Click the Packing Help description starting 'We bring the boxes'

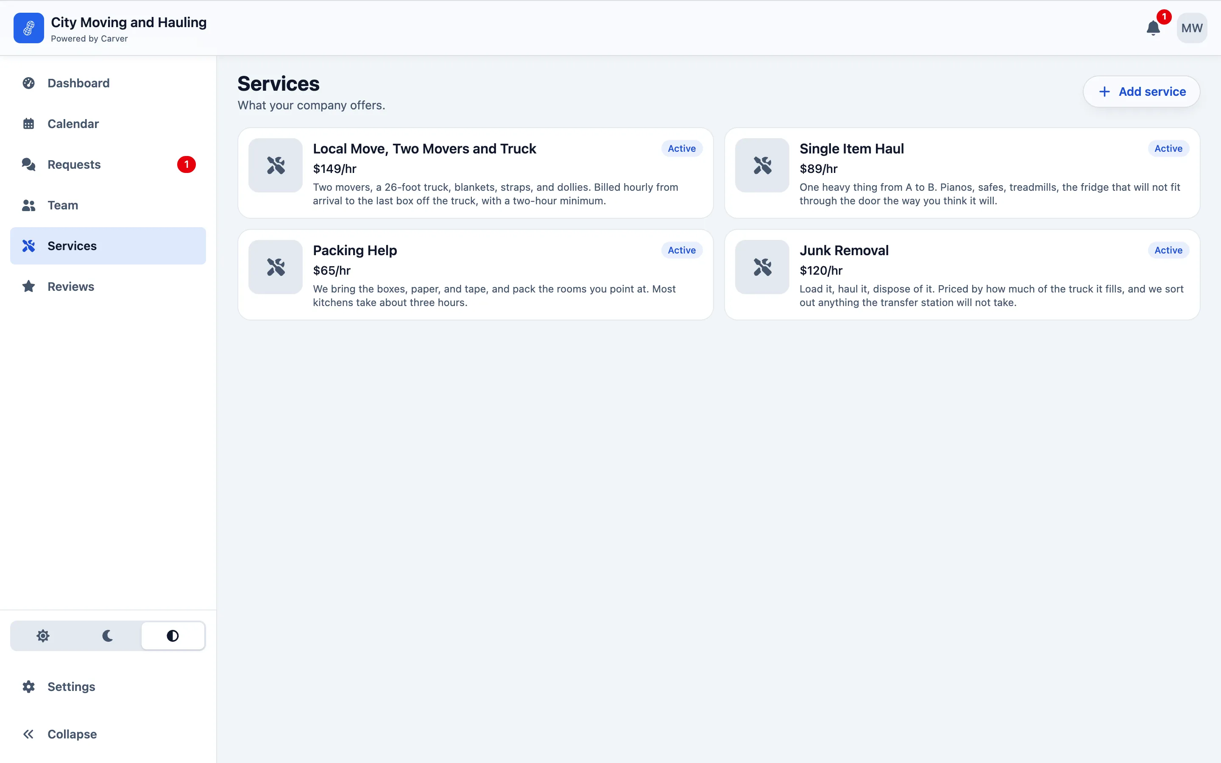pyautogui.click(x=494, y=296)
